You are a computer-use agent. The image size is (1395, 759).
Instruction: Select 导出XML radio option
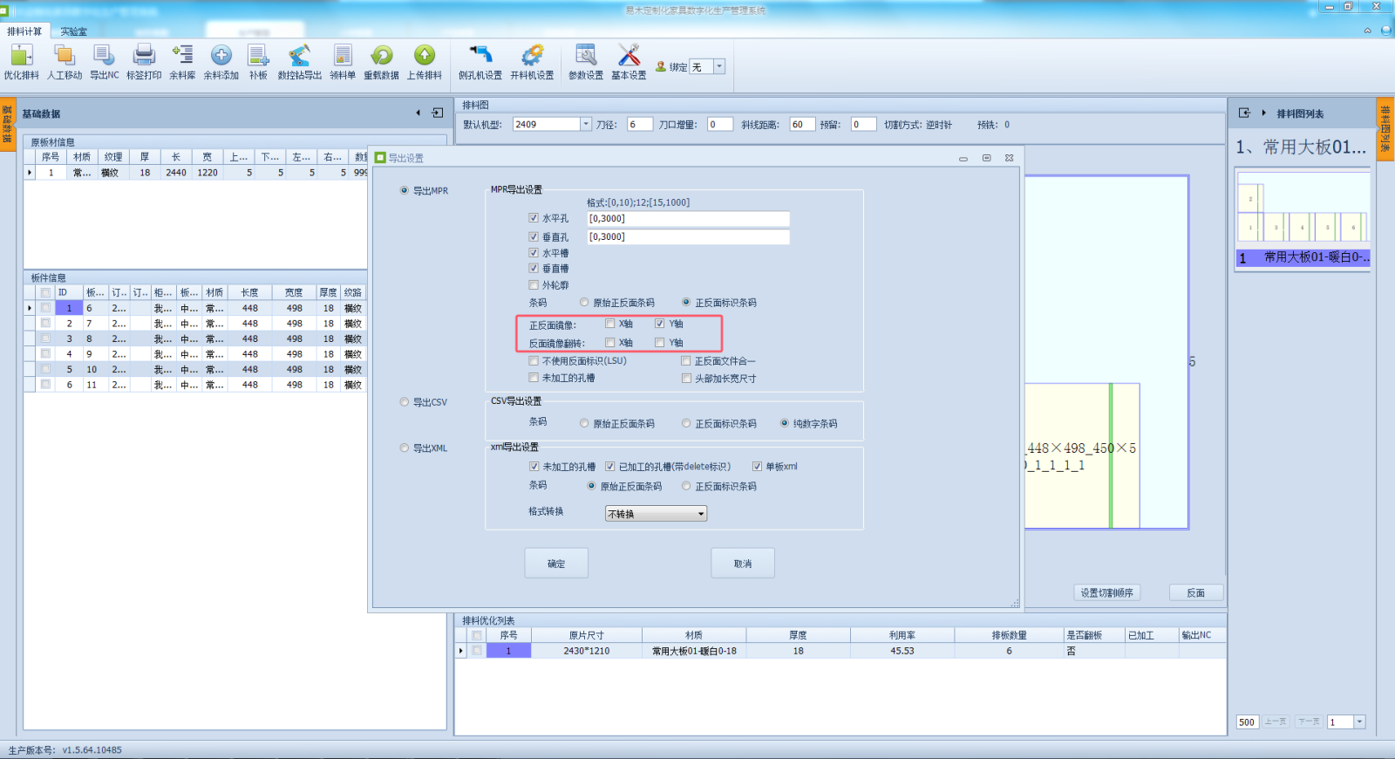(405, 448)
